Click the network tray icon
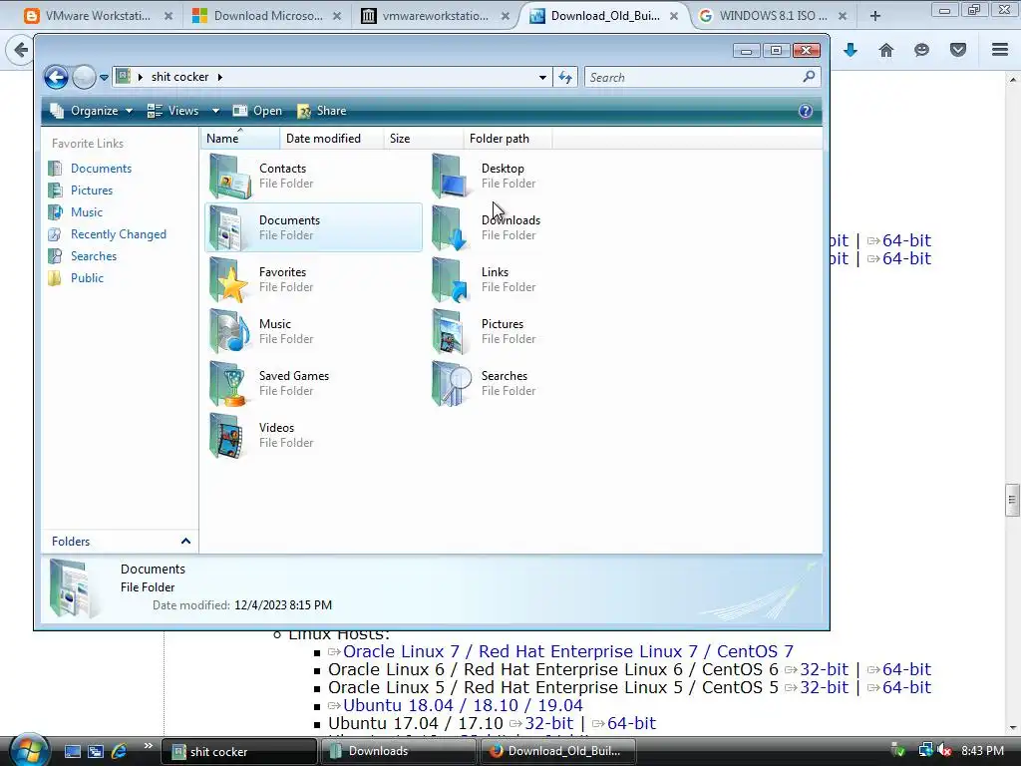 pyautogui.click(x=924, y=751)
